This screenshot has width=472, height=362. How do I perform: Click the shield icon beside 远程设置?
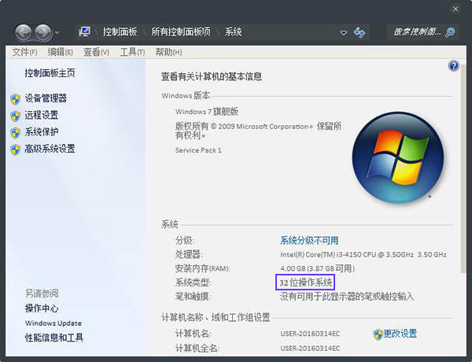coord(16,116)
